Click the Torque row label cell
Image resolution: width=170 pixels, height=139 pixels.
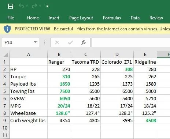pyautogui.click(x=29, y=76)
